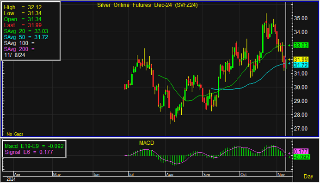Click the magenta 0.177 signal value tag
Image resolution: width=320 pixels, height=183 pixels.
click(301, 152)
